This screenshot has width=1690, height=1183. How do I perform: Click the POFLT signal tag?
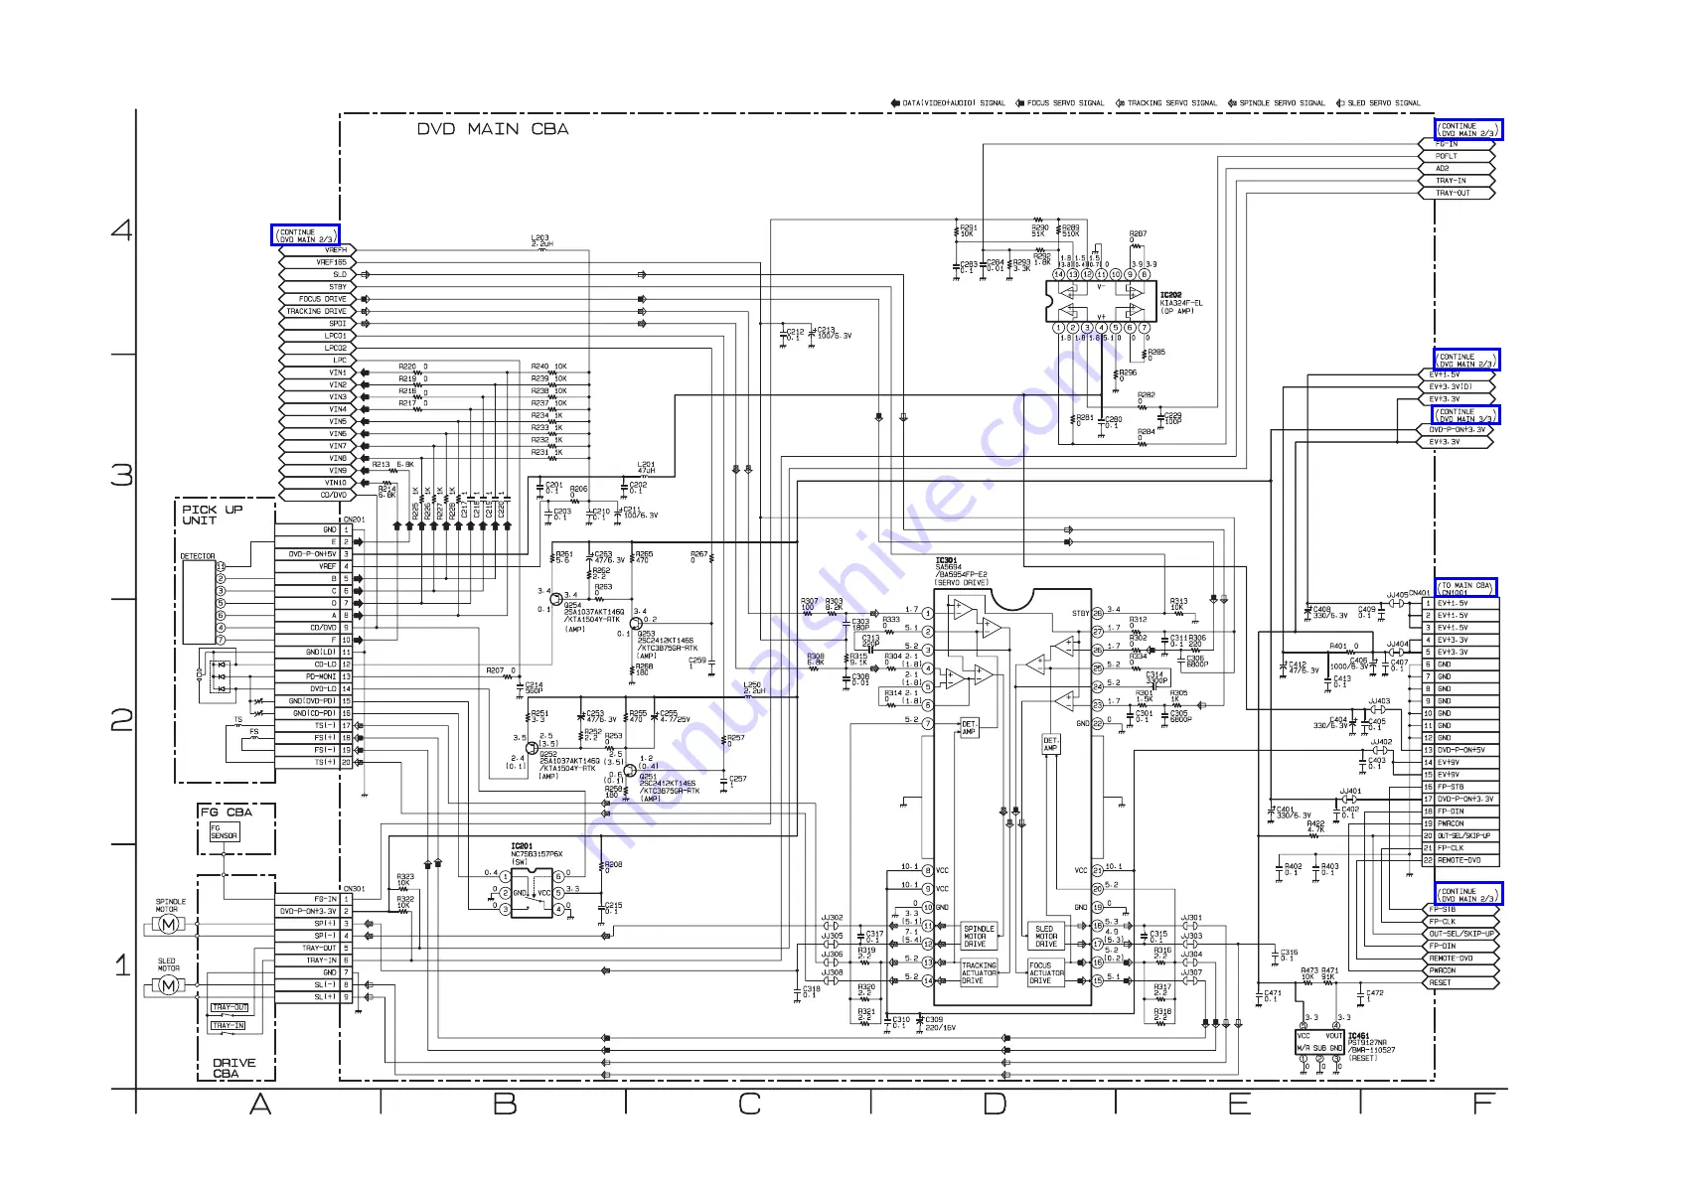point(1457,156)
